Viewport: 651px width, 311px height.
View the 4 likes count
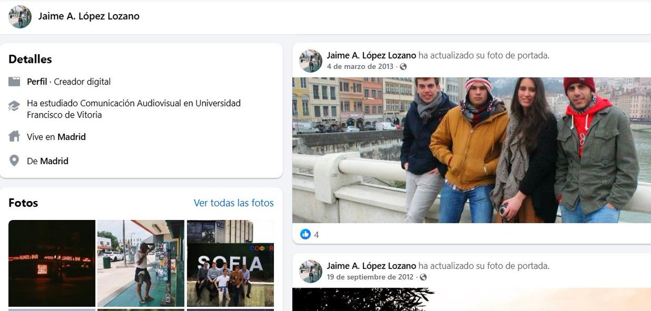point(316,235)
